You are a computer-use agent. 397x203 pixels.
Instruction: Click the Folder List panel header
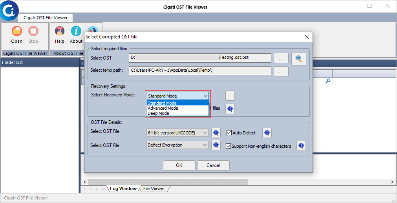40,62
